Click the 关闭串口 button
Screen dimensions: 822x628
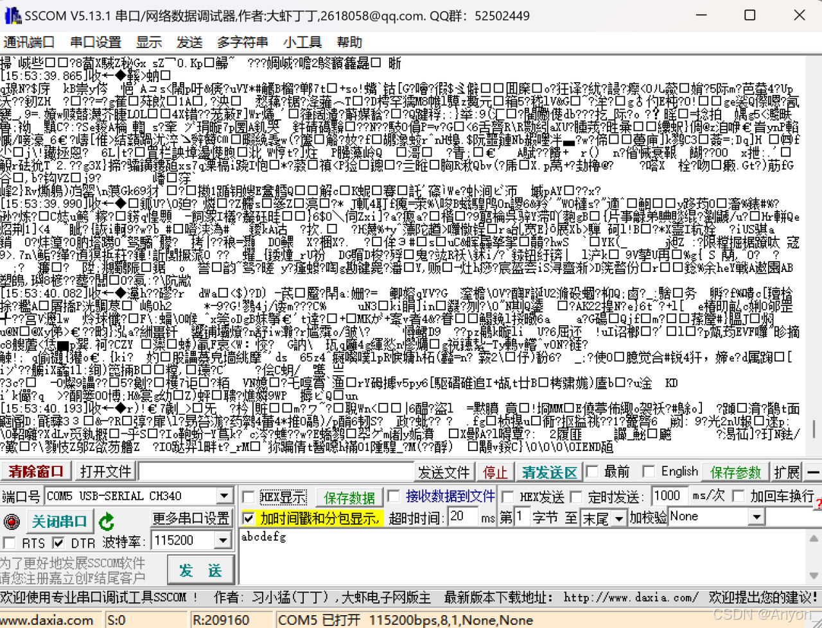pos(59,522)
